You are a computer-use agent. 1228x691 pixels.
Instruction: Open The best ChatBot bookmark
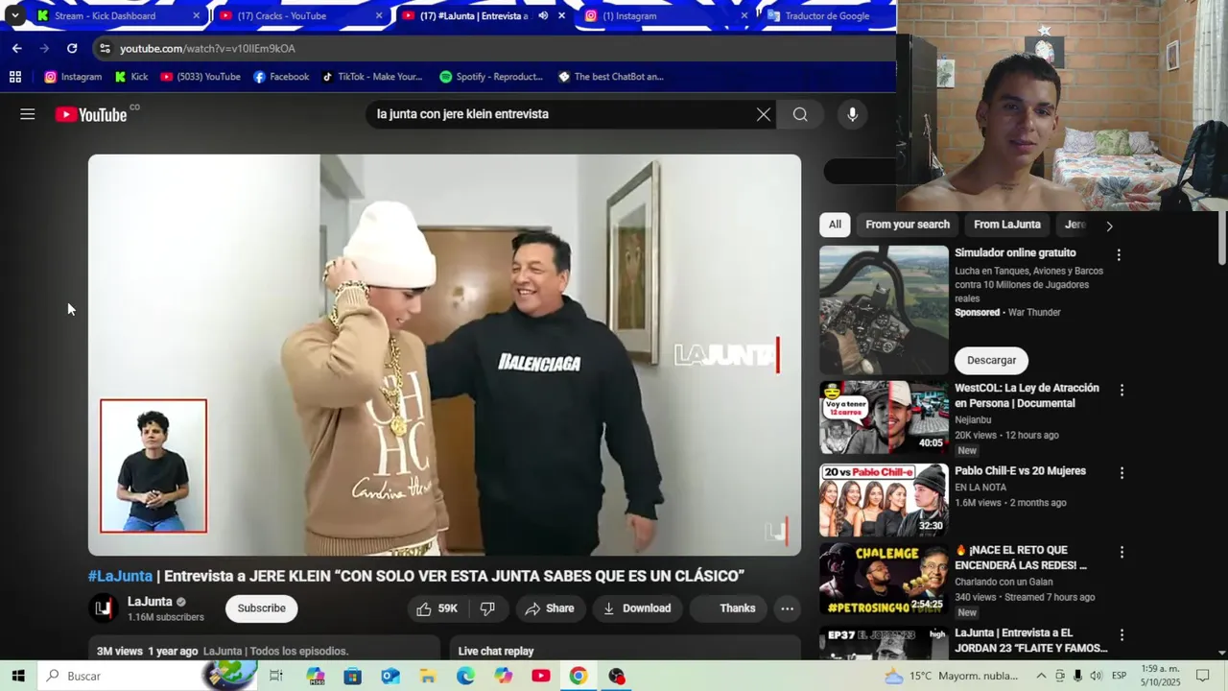pos(611,77)
